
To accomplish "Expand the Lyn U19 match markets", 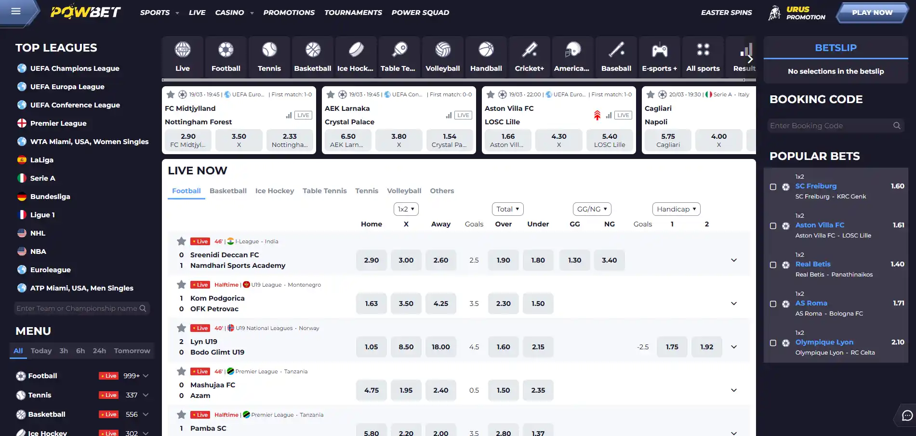I will tap(734, 347).
